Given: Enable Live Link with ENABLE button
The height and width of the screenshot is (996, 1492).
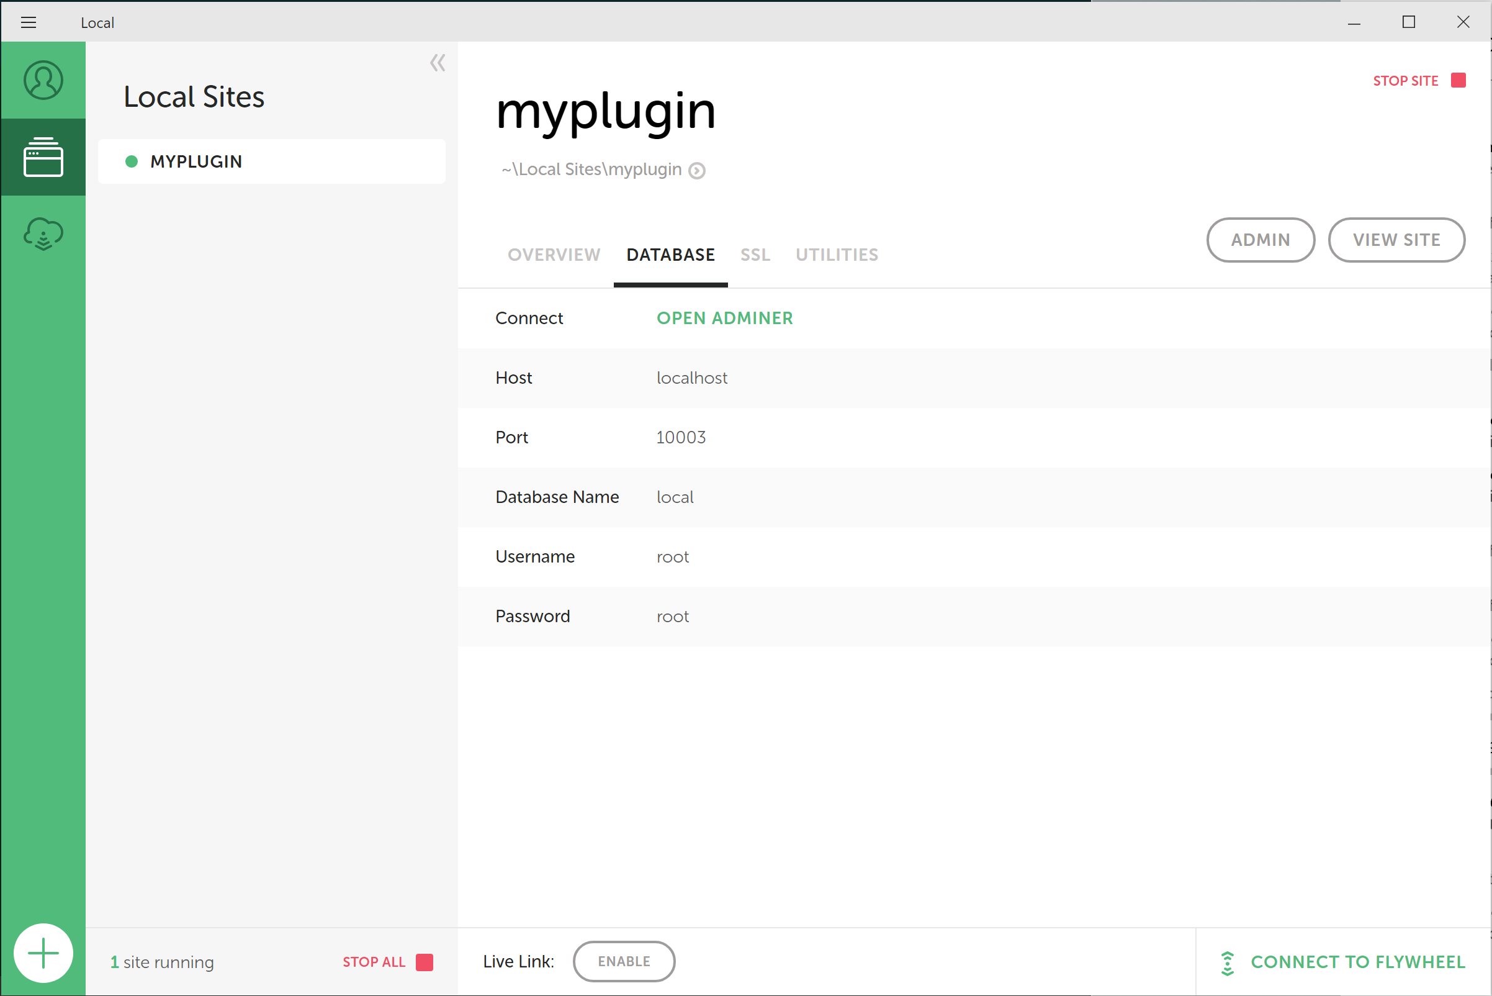Looking at the screenshot, I should coord(624,961).
